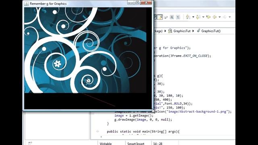The height and width of the screenshot is (145, 258).
Task: Click the swirl image in Graphics window
Action: (85, 50)
